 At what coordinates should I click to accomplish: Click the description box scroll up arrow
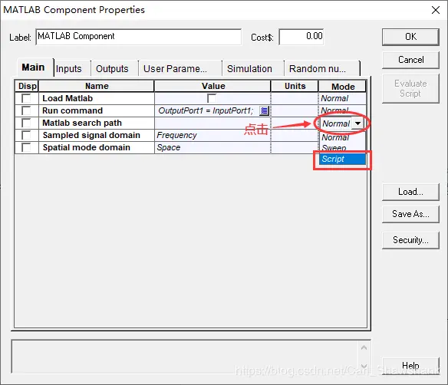[x=364, y=347]
